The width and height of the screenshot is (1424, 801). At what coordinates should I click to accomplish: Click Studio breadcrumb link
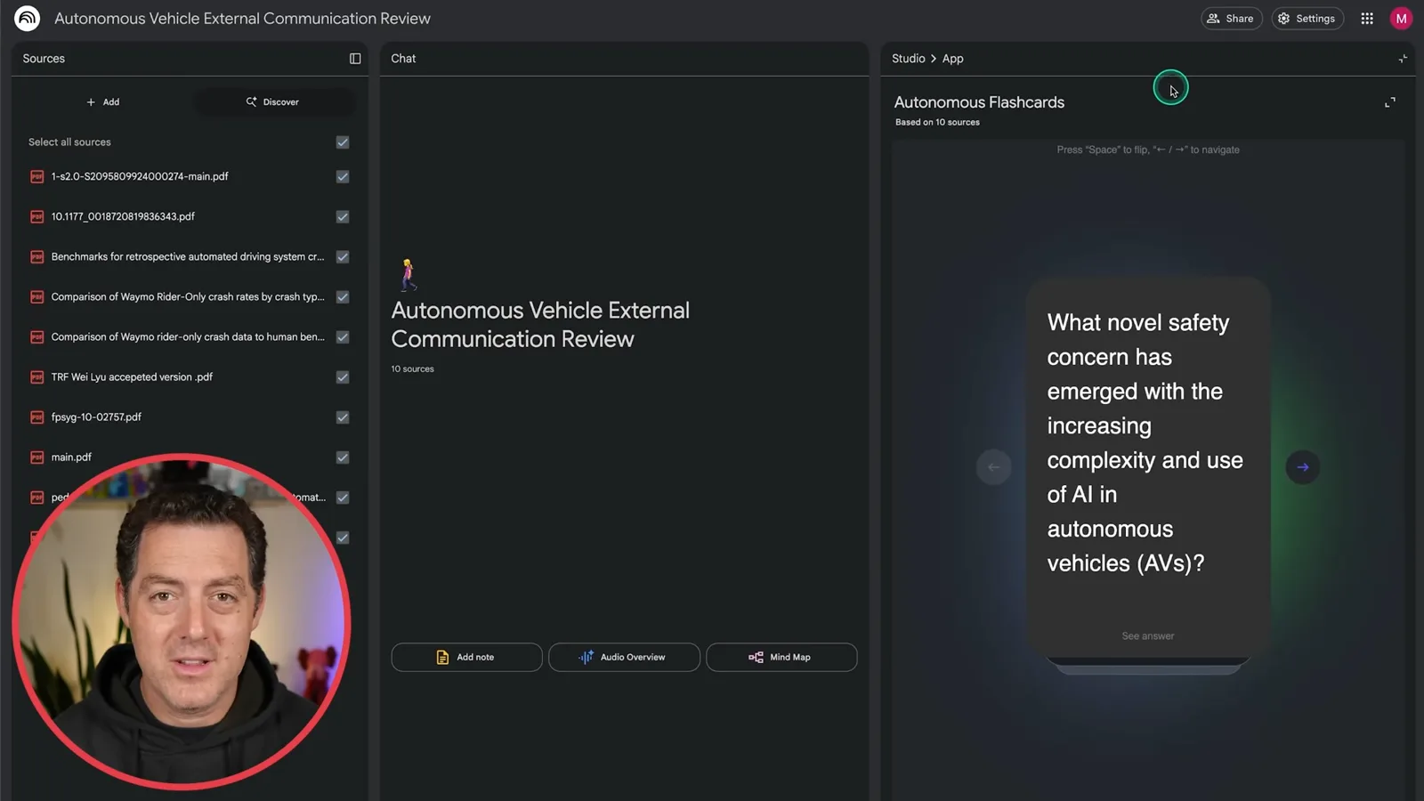tap(908, 59)
